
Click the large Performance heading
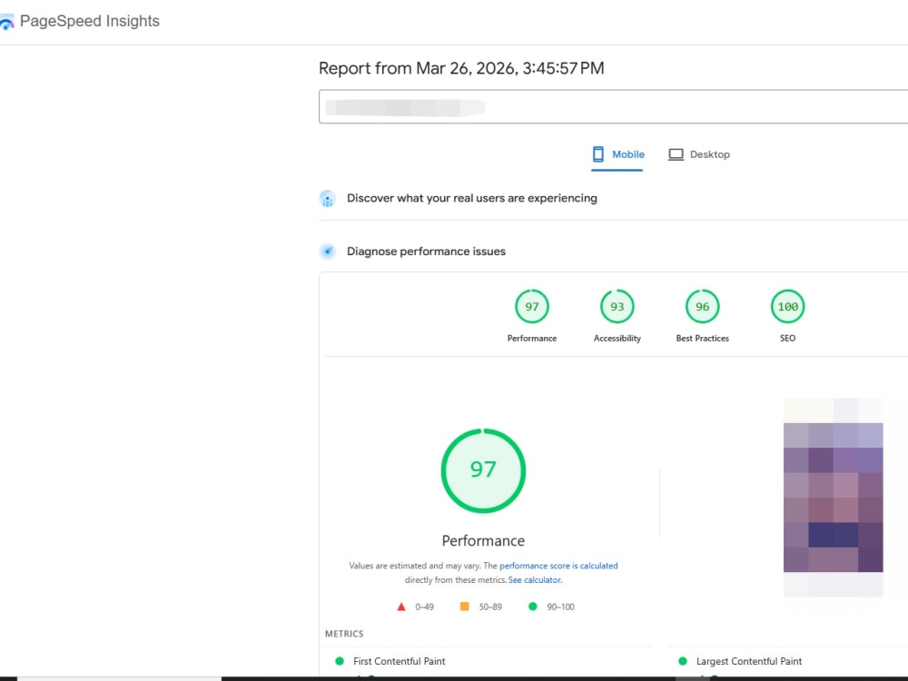point(483,541)
